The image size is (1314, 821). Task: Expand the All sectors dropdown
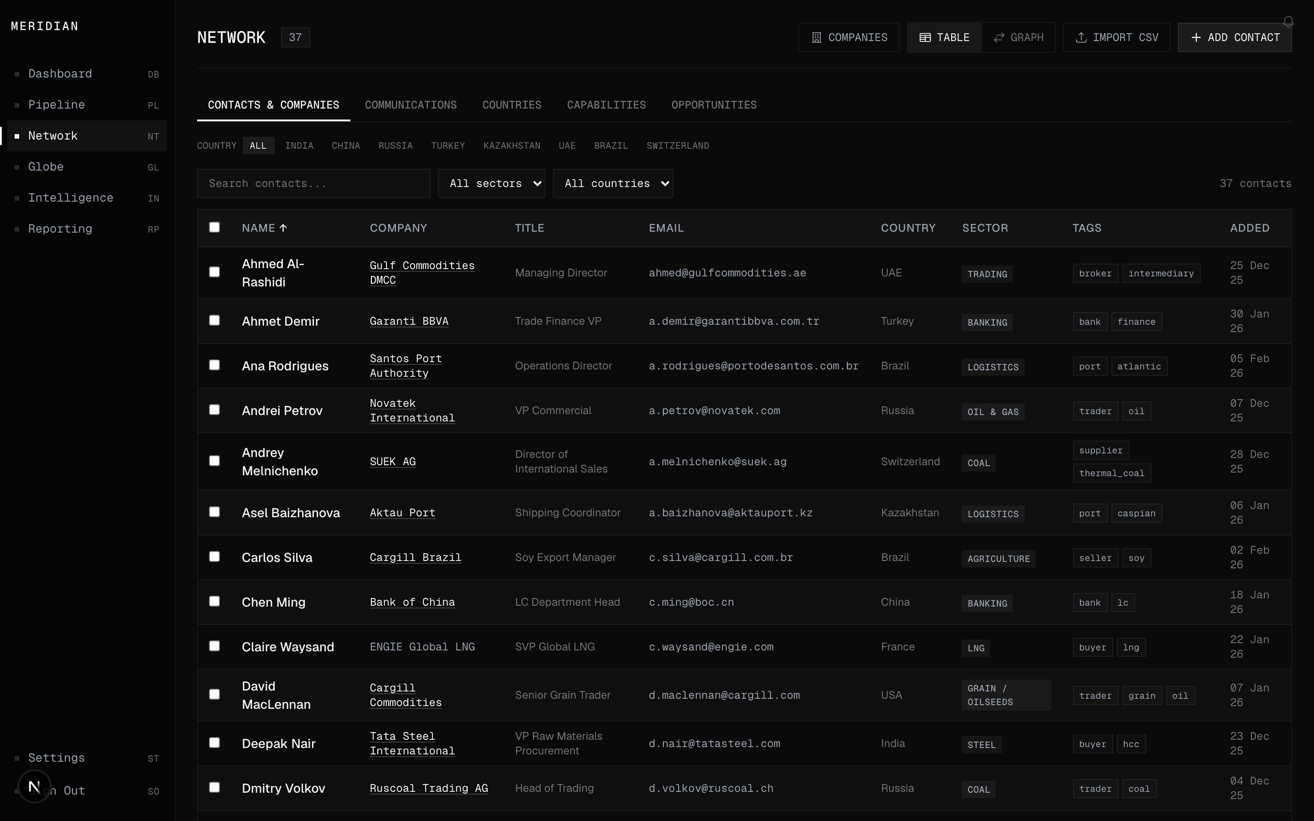(491, 183)
